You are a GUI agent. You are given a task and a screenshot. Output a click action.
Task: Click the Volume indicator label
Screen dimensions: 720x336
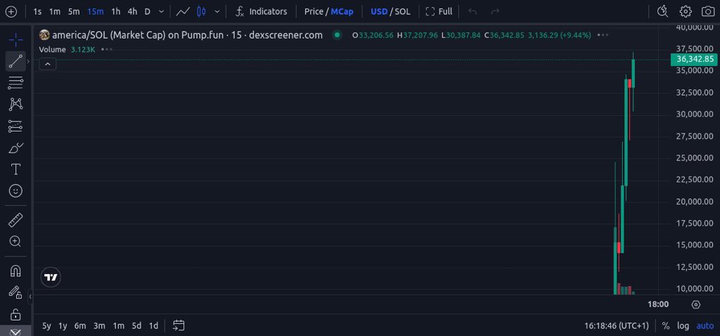coord(52,50)
